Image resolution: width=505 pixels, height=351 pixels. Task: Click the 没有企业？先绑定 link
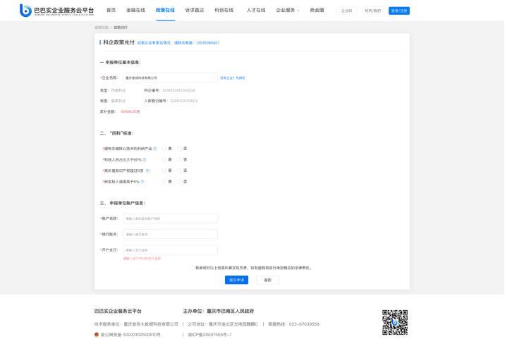[x=232, y=78]
